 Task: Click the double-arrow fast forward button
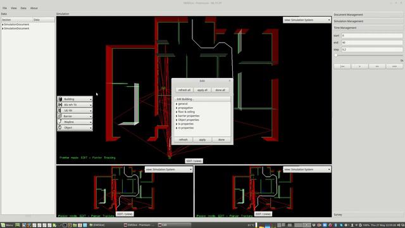pos(377,66)
